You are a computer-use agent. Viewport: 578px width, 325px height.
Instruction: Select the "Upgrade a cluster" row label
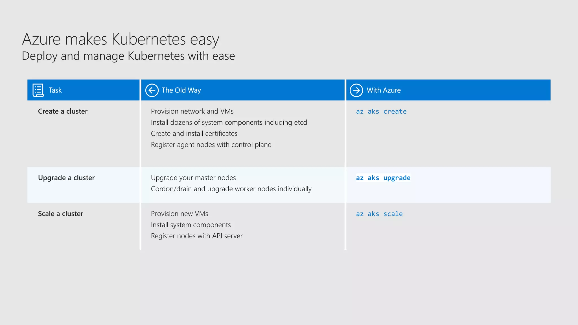pos(66,178)
